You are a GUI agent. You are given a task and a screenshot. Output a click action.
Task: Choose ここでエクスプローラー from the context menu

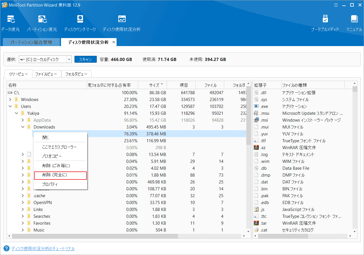click(60, 147)
